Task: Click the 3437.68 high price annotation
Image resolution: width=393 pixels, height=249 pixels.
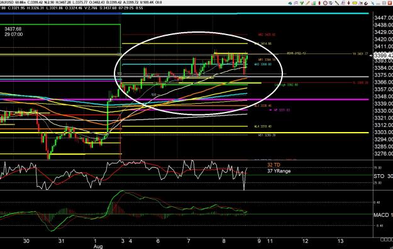Action: pos(13,29)
